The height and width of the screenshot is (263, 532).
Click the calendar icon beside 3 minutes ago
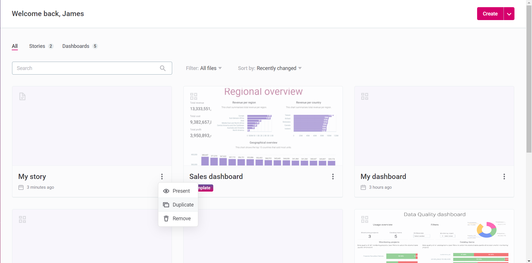click(x=21, y=187)
